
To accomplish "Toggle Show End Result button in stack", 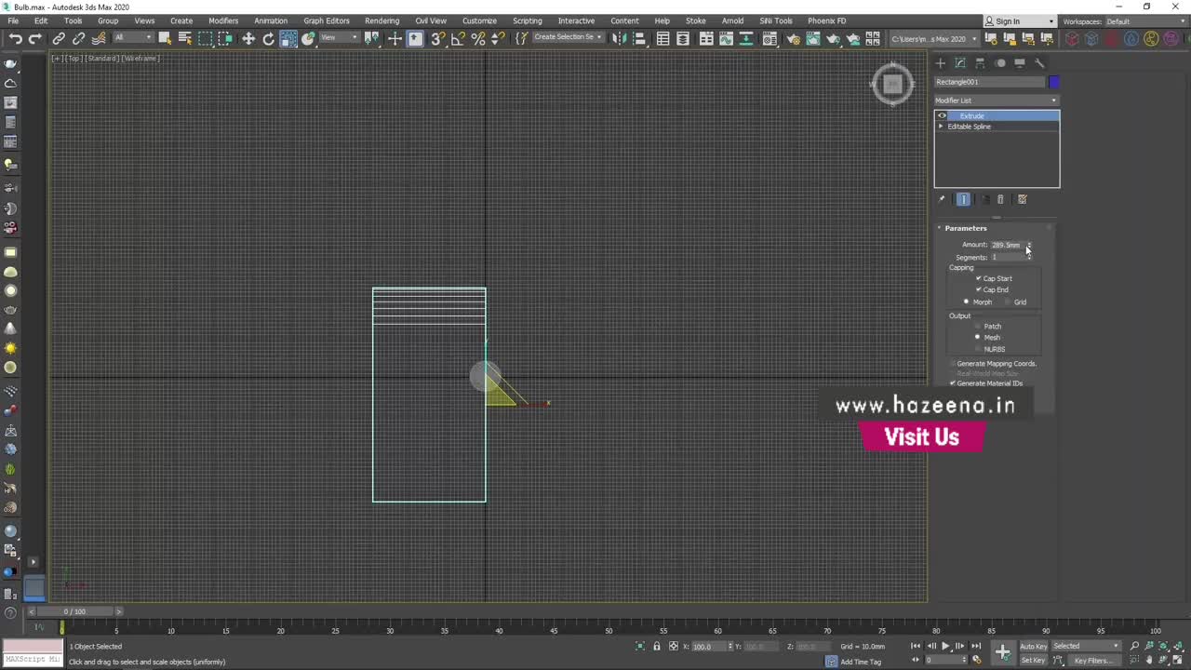I will coord(963,199).
